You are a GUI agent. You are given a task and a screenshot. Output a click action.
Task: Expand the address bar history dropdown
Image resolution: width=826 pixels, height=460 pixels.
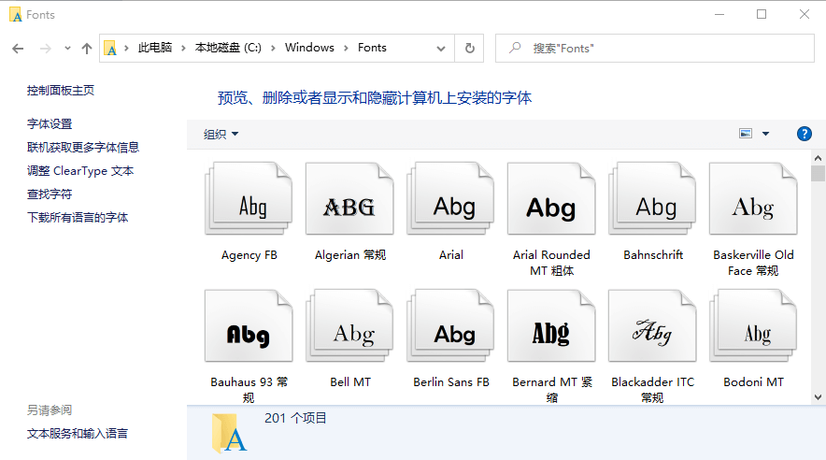coord(441,48)
